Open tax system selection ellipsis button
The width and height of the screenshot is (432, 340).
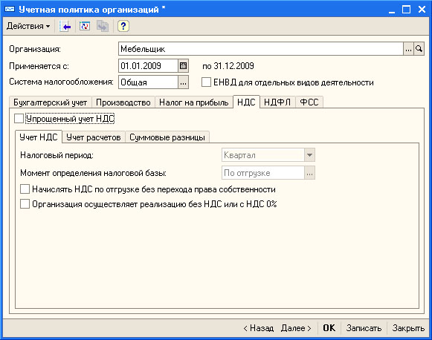[183, 82]
